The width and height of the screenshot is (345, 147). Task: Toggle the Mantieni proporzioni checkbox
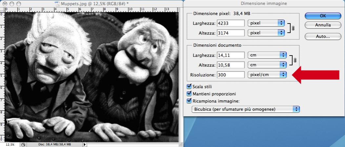coord(189,94)
